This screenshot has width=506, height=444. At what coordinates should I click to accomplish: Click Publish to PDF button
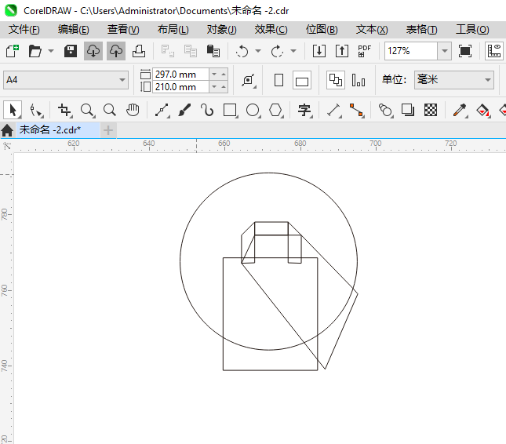(x=364, y=51)
